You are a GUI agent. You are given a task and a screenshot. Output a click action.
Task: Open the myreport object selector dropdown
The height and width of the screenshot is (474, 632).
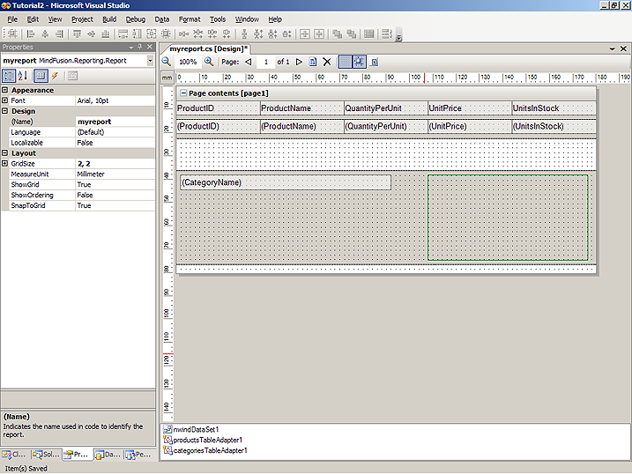coord(151,61)
